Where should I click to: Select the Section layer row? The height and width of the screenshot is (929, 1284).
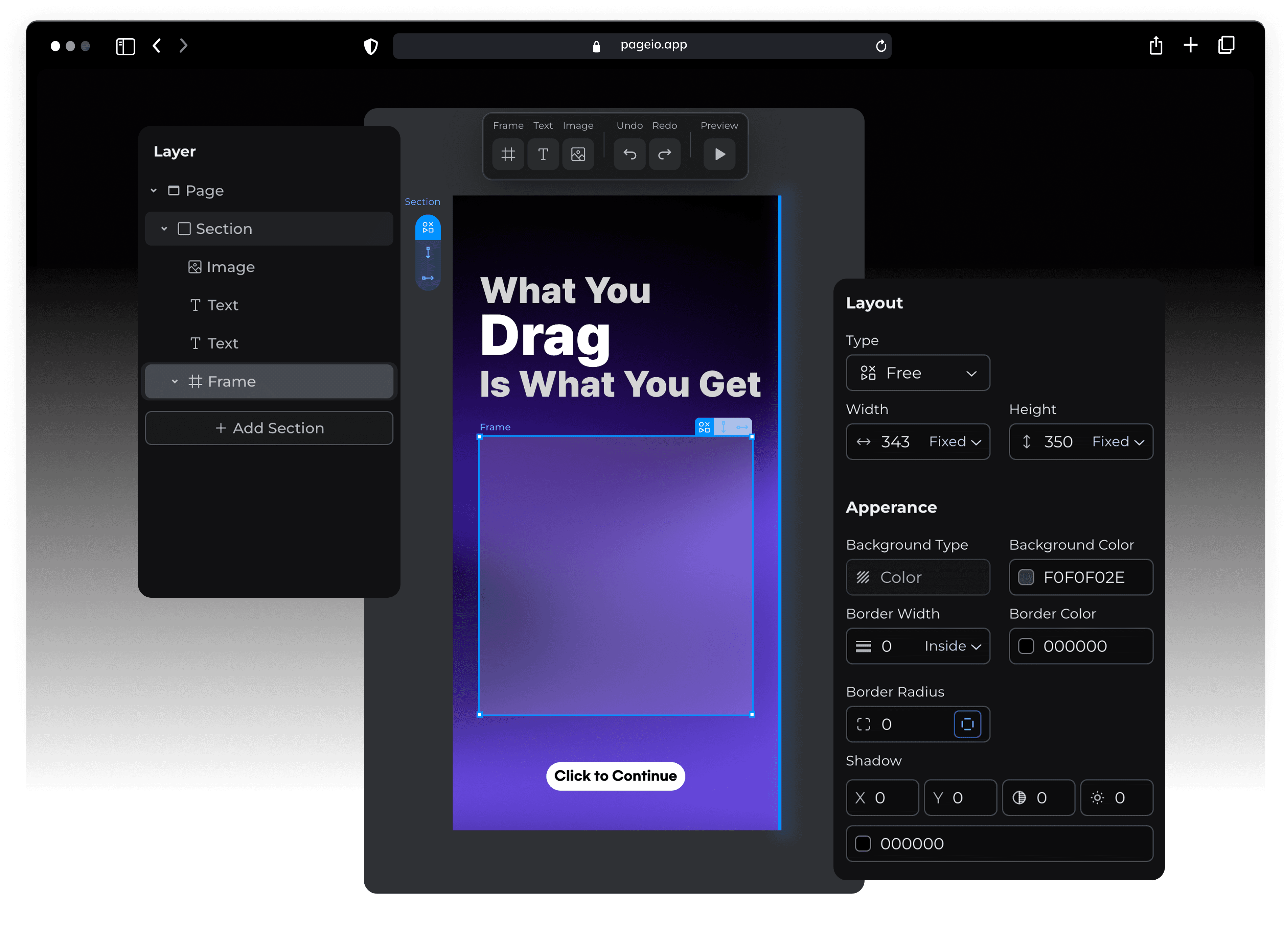pos(269,229)
